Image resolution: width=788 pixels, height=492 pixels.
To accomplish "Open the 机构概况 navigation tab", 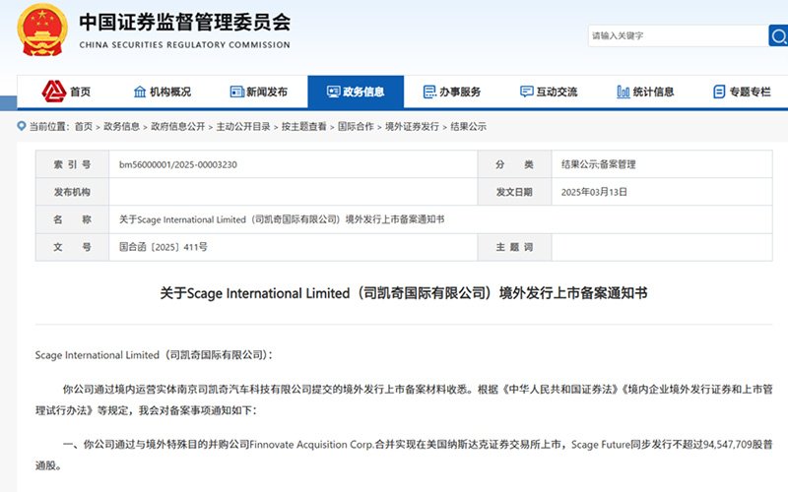I will click(163, 92).
